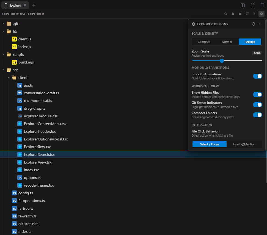
Task: Select the Explorer tab
Action: pyautogui.click(x=15, y=5)
